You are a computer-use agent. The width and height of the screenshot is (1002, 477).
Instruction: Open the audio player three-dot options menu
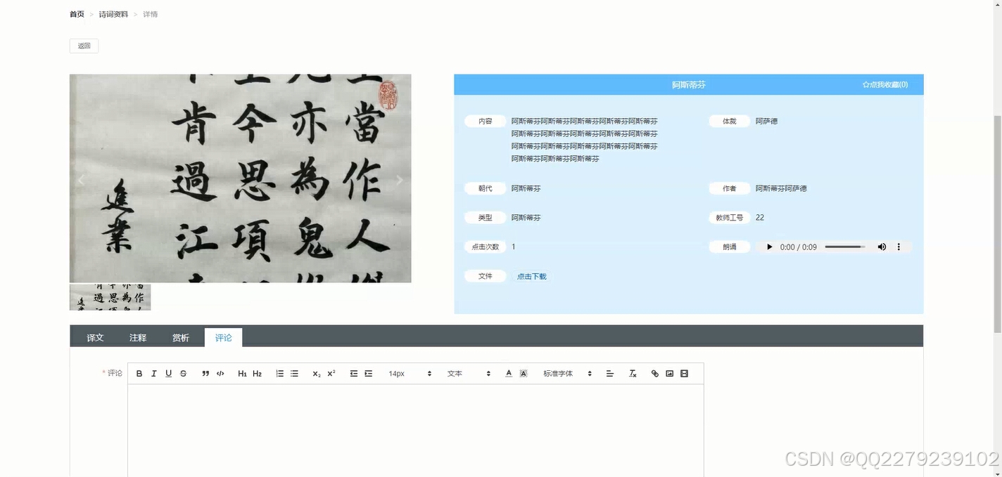(x=899, y=247)
